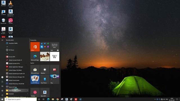Open Microsoft Edge from taskbar

pyautogui.click(x=48, y=99)
